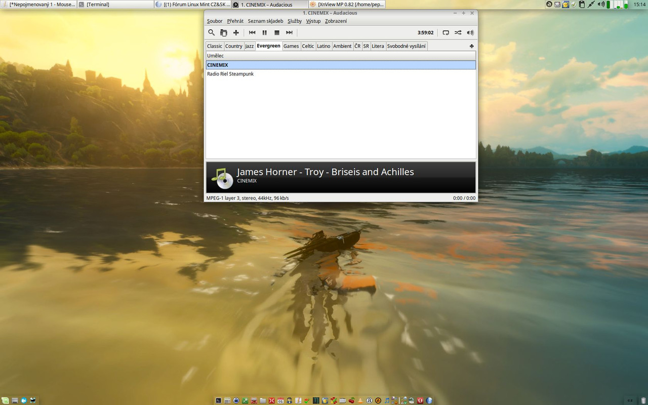Screen dimensions: 648x405
Task: Switch to the Classic playlist tab
Action: [215, 46]
